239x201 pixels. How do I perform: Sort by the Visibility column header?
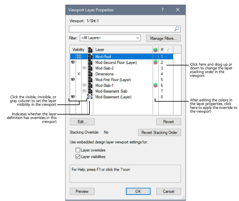pyautogui.click(x=78, y=50)
